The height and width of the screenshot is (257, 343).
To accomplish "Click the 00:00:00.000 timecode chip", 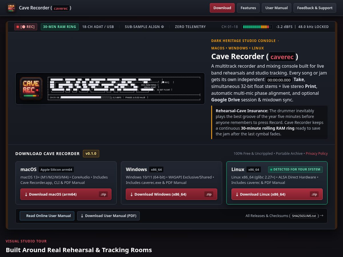I will click(x=279, y=80).
